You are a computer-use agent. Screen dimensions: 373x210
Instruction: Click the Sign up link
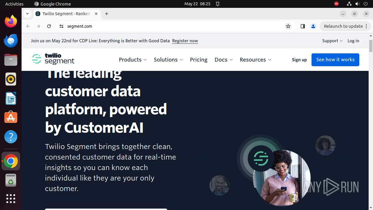(299, 60)
